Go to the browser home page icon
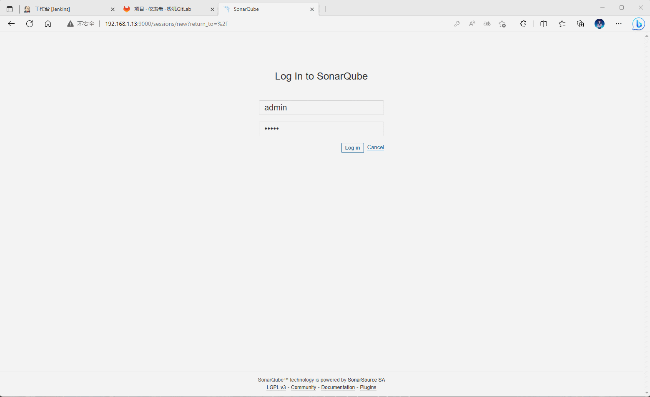Image resolution: width=650 pixels, height=397 pixels. pyautogui.click(x=48, y=24)
